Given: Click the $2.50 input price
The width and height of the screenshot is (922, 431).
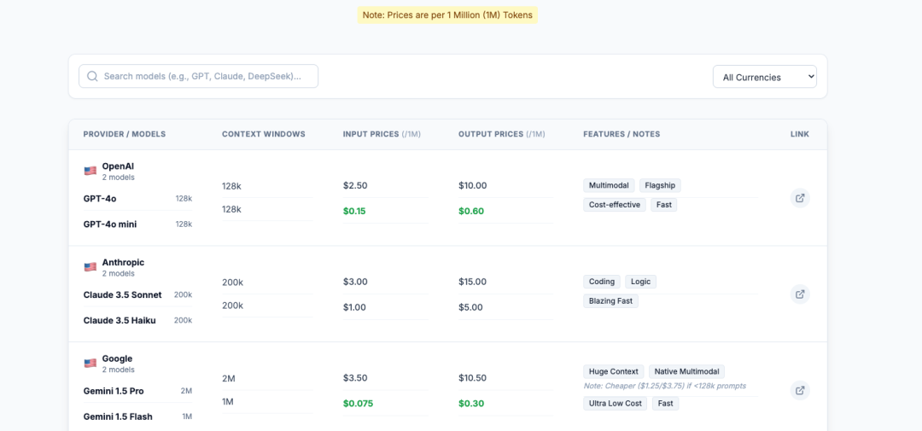Looking at the screenshot, I should click(355, 185).
